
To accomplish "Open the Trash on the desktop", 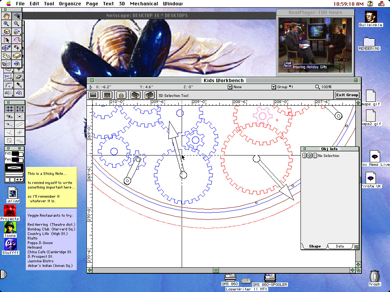I will coord(374,277).
